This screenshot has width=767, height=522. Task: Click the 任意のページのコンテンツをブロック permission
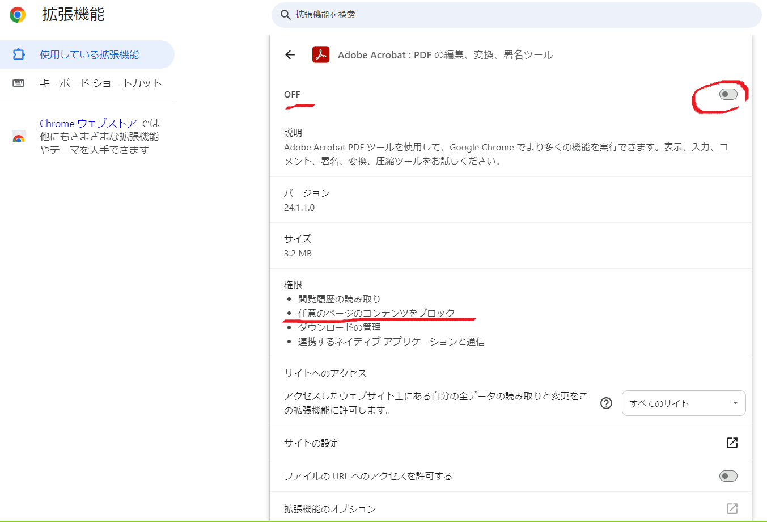pos(376,313)
